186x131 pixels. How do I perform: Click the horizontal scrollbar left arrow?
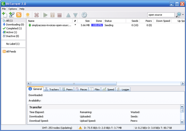click(x=29, y=83)
